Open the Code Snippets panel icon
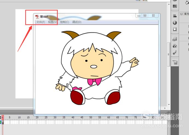The image size is (189, 135). (175, 39)
